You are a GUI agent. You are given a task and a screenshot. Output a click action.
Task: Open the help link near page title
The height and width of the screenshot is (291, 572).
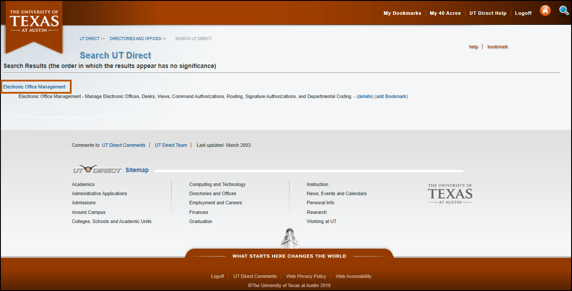tap(473, 47)
